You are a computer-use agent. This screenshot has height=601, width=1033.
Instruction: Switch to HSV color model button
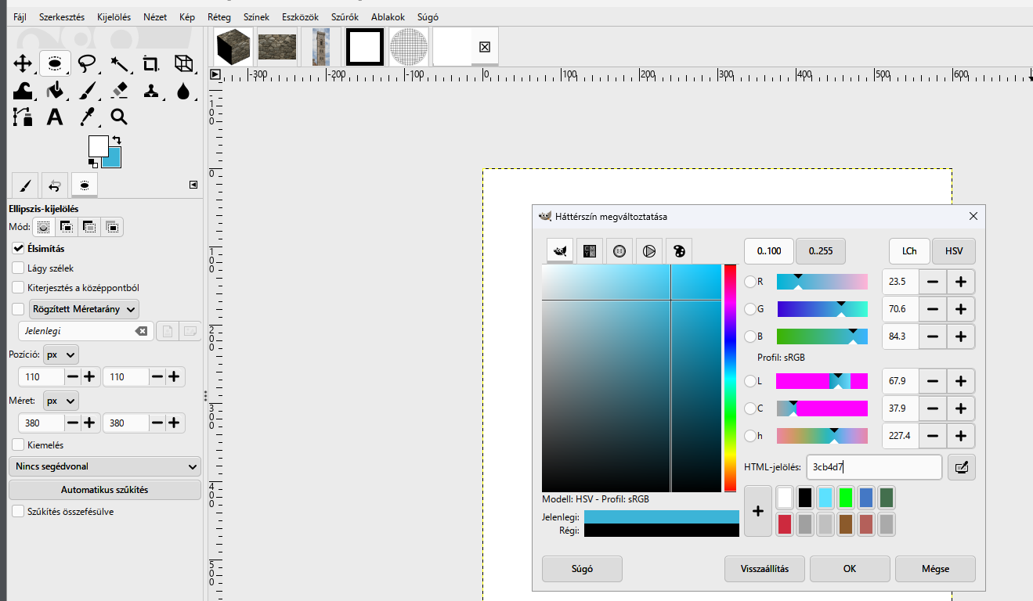[954, 251]
